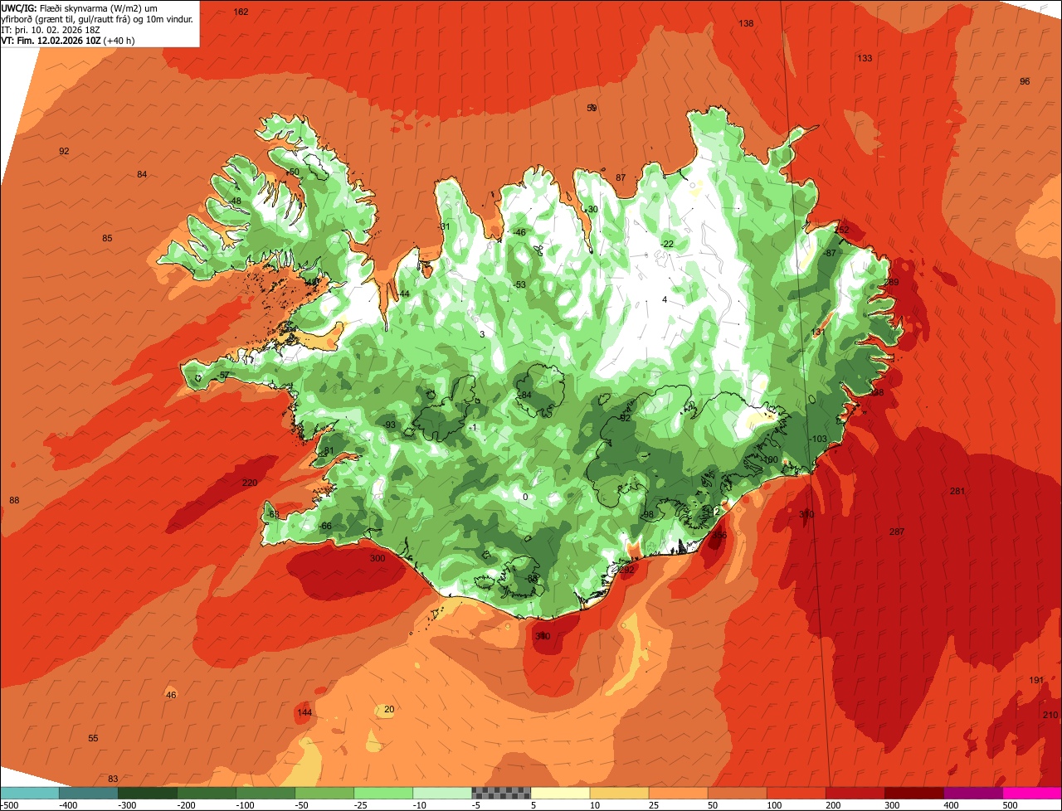Click the map value 46 in the southwest sea
The image size is (1062, 811).
(171, 695)
